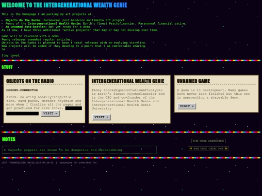Image resolution: width=262 pixels, height=196 pixels.
Task: Select the NOTES section heading
Action: [x=9, y=139]
